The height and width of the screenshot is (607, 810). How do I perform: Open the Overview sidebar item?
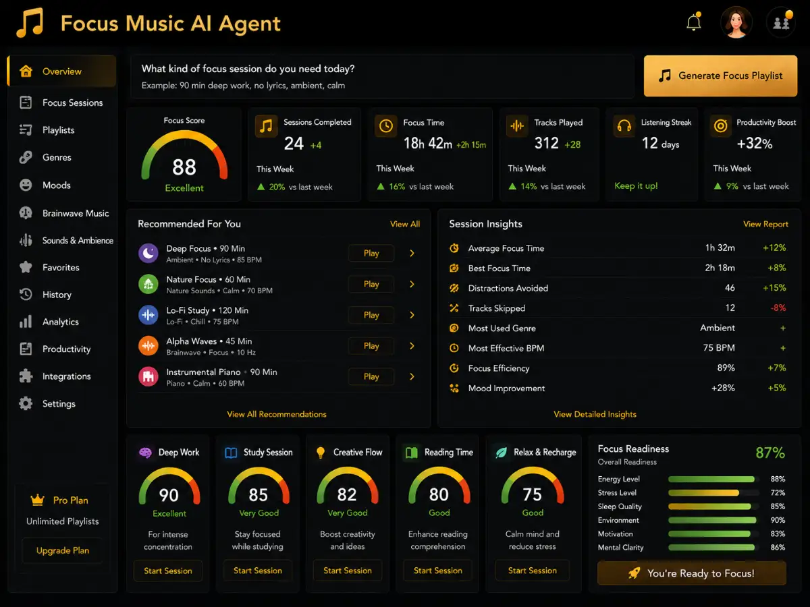coord(61,71)
